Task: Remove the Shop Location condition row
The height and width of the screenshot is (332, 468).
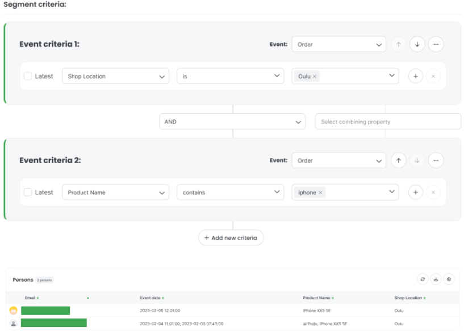Action: coord(433,76)
